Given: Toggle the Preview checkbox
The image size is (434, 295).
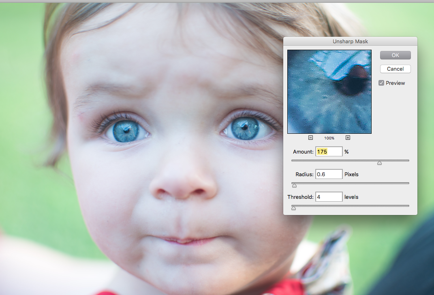Looking at the screenshot, I should 381,83.
